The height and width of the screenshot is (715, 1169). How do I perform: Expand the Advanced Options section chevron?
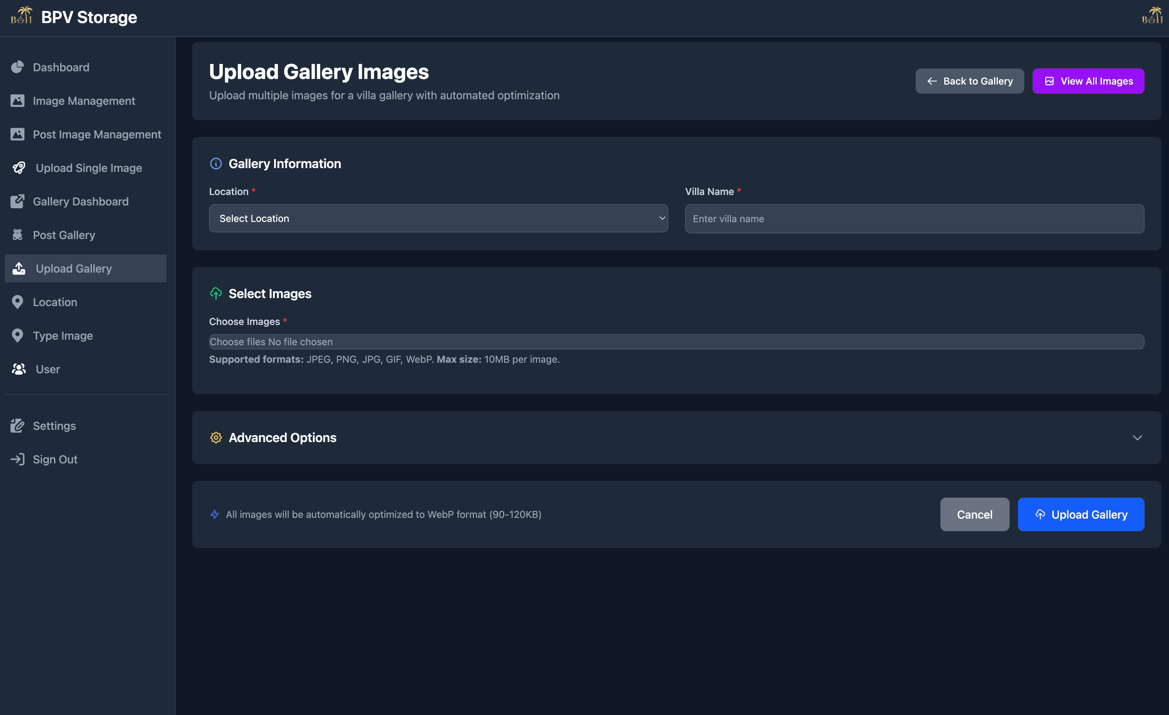[1138, 438]
